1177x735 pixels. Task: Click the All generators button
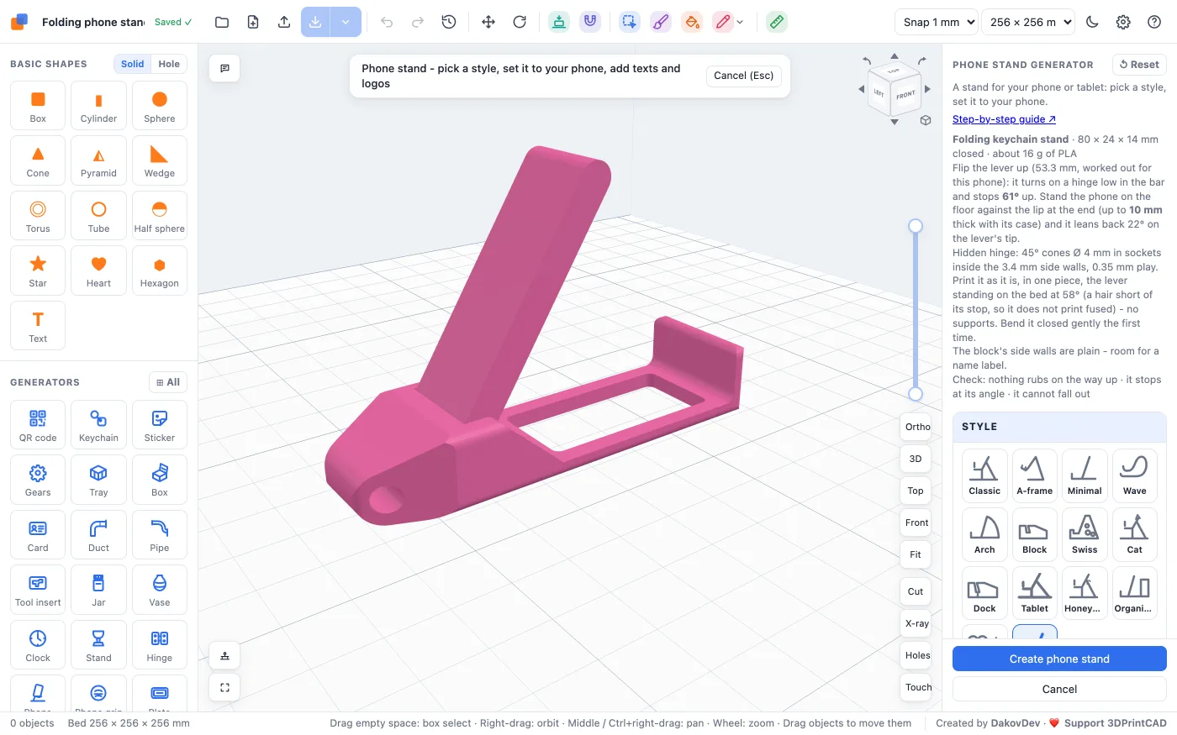(x=168, y=382)
